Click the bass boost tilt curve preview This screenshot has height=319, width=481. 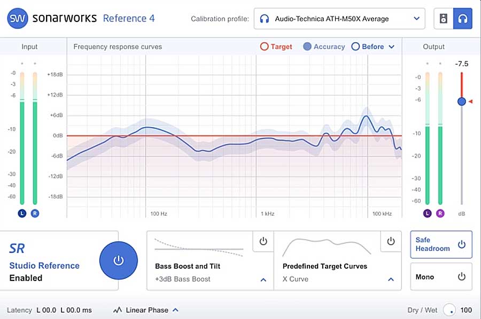tap(199, 247)
